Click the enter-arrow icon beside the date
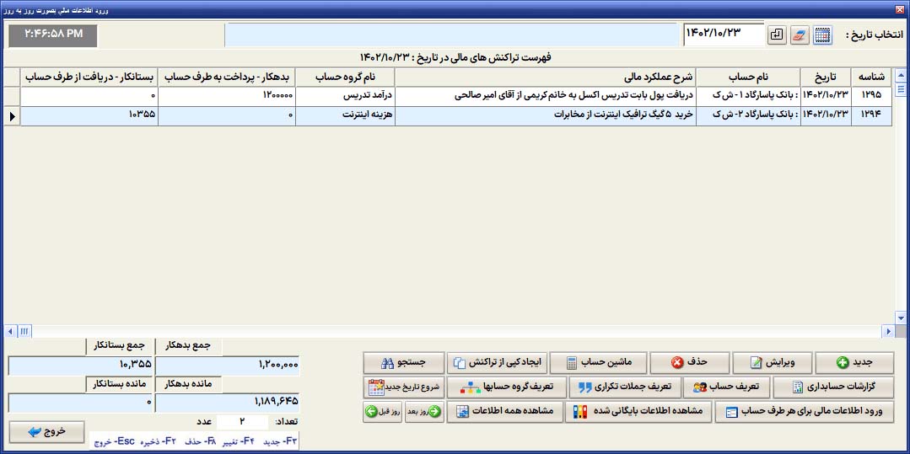The width and height of the screenshot is (910, 454). pyautogui.click(x=777, y=35)
